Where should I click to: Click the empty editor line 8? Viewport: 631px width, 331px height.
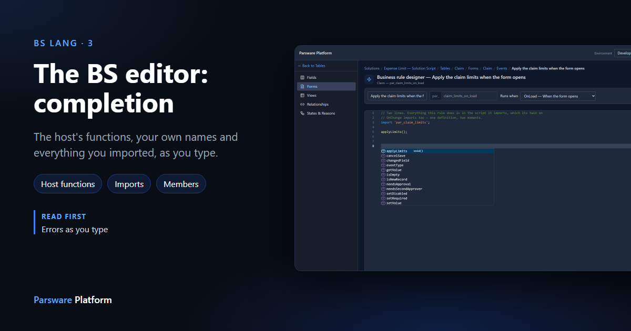click(505, 146)
